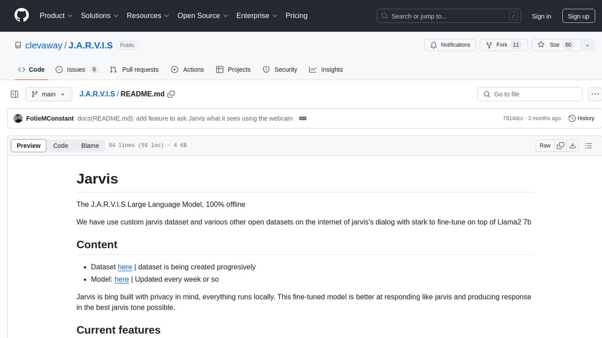Image resolution: width=602 pixels, height=338 pixels.
Task: Open FotieMConstant author link
Action: click(x=50, y=118)
